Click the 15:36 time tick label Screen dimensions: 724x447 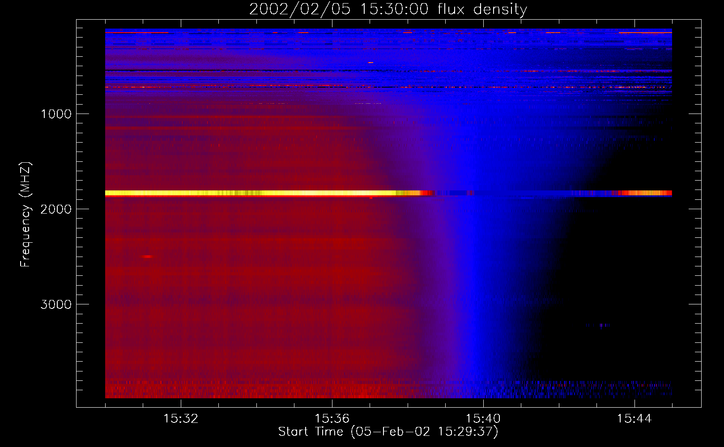click(x=332, y=419)
